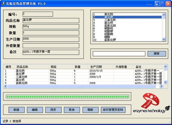Viewport: 172px width, 125px height.
Task: Click the table's horizontal scroll left arrow
Action: (x=5, y=86)
